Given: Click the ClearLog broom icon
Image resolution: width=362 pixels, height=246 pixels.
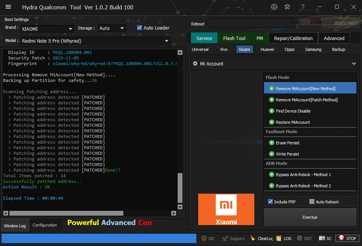Looking at the screenshot, I should [253, 238].
